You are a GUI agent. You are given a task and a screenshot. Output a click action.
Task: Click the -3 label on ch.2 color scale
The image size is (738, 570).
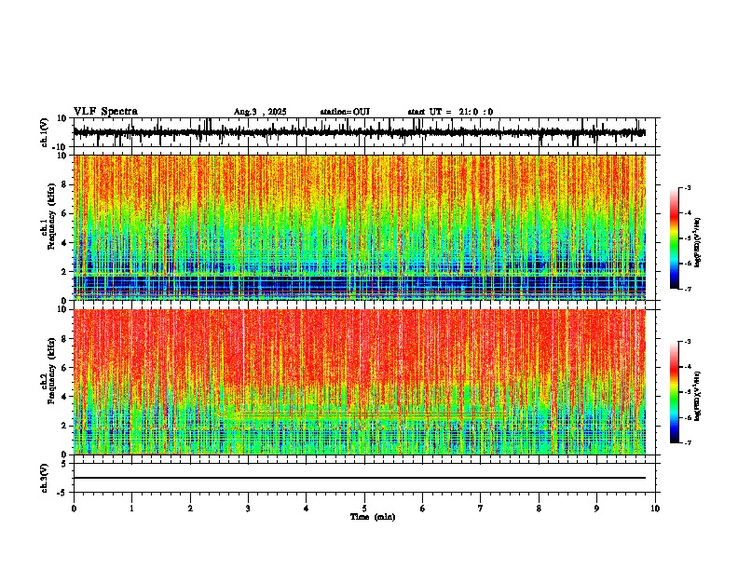(x=688, y=342)
